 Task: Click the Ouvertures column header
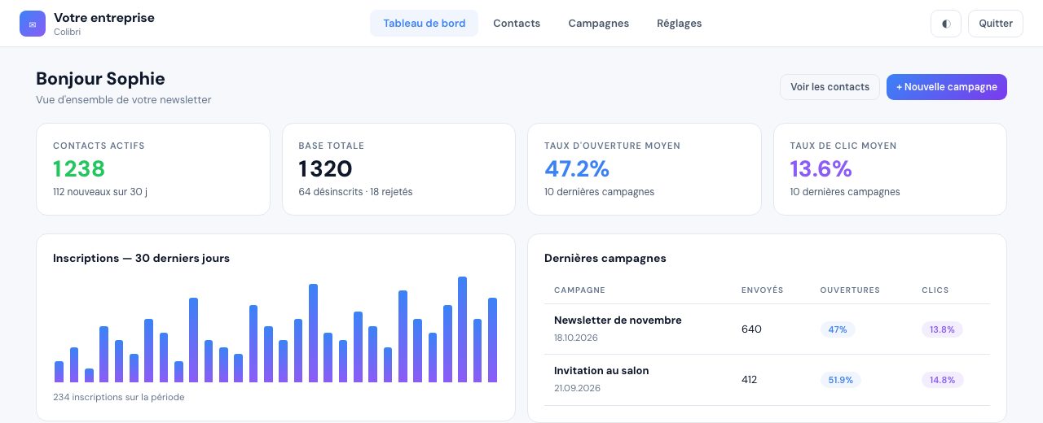coord(850,290)
